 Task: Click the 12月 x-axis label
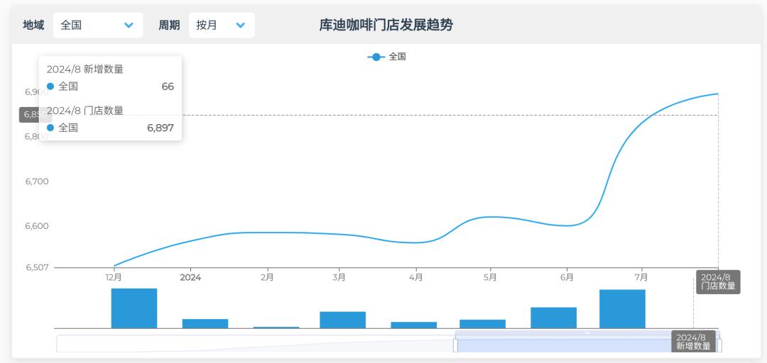pos(114,277)
